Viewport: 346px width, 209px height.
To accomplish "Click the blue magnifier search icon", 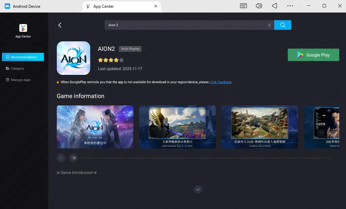I will click(x=283, y=25).
